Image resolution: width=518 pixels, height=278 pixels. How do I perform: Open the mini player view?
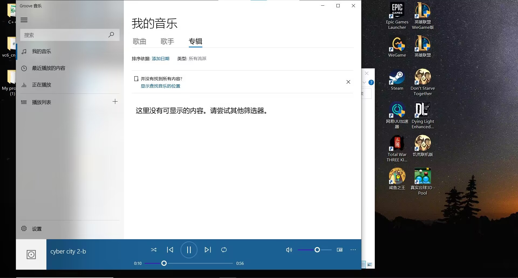[339, 250]
